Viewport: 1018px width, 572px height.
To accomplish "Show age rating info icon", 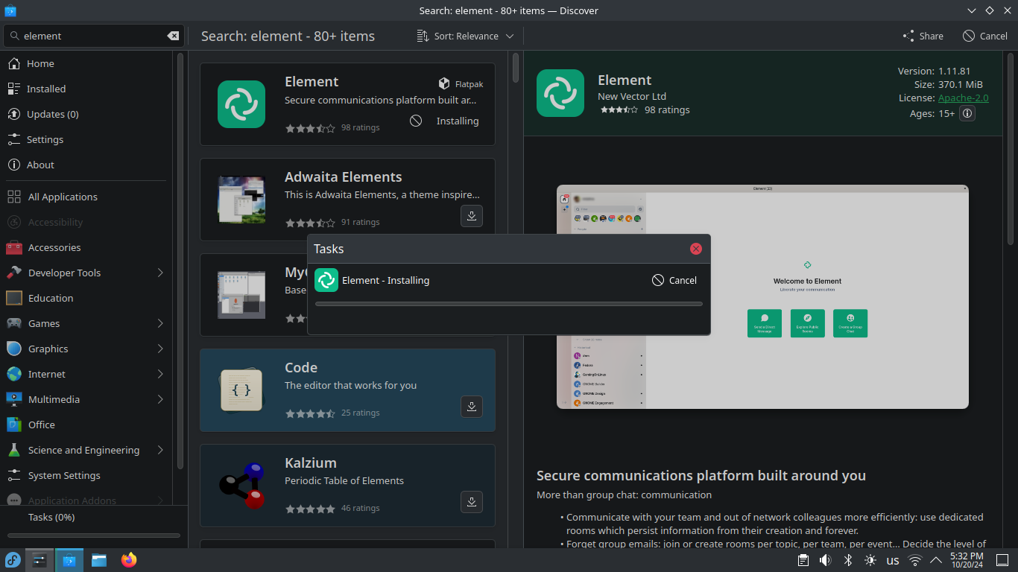I will 967,113.
